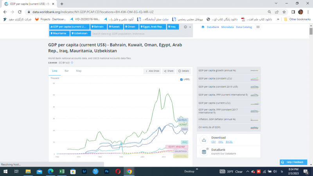Download data as CSV
This screenshot has width=313, height=176.
[x=214, y=142]
